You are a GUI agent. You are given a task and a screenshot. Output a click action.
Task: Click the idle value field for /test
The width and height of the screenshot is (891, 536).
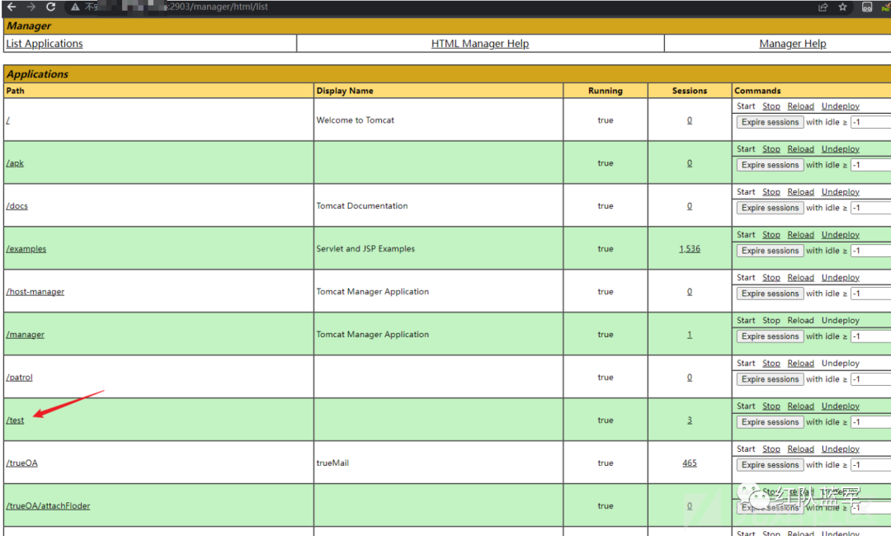coord(870,422)
